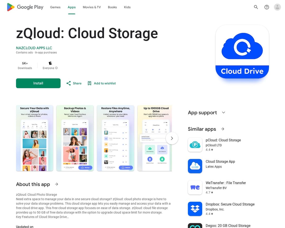This screenshot has width=285, height=228.
Task: Click the 'zQloud: Cloud Photo Storage' description line
Action: (36, 194)
